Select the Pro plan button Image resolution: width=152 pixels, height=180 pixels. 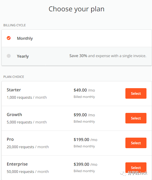point(136,143)
